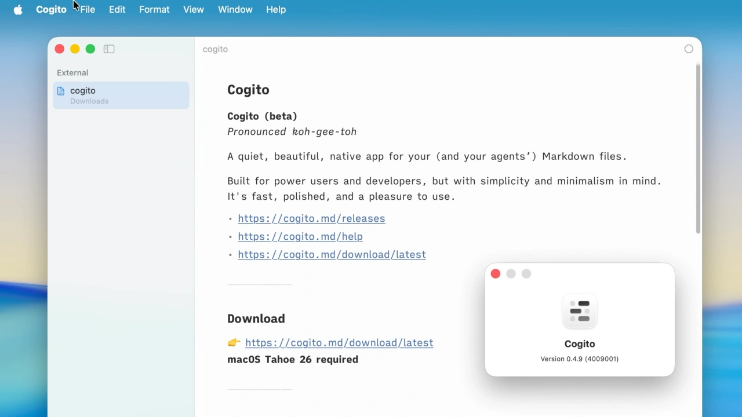742x417 pixels.
Task: Open the cogito.md/help link
Action: point(300,236)
